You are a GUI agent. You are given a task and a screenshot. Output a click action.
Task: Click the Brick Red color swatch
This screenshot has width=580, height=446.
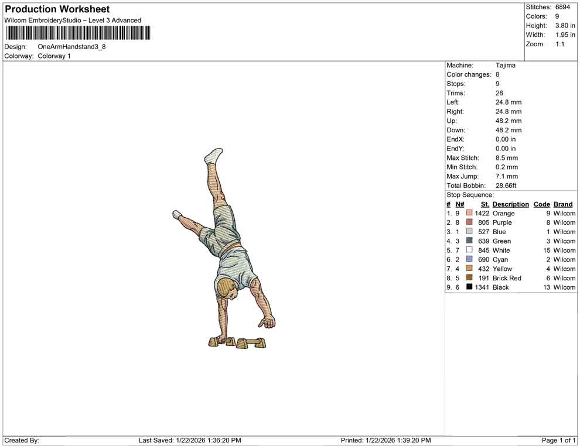(x=468, y=278)
